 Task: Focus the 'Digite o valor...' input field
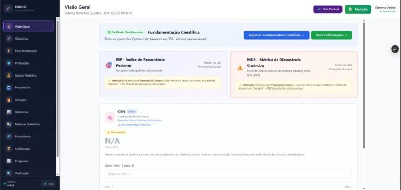(228, 174)
